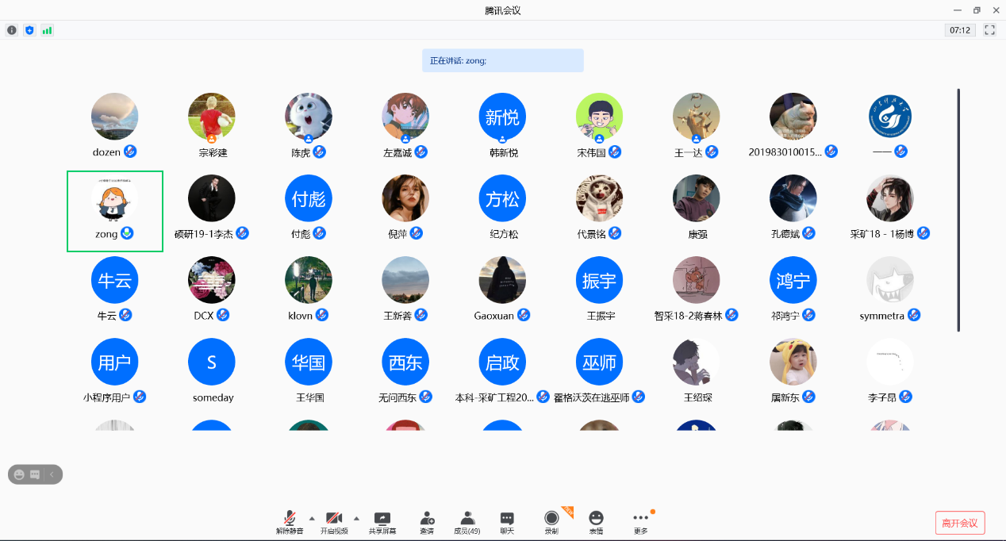Open the 邀请 (Invite) icon
The image size is (1006, 541).
[427, 522]
